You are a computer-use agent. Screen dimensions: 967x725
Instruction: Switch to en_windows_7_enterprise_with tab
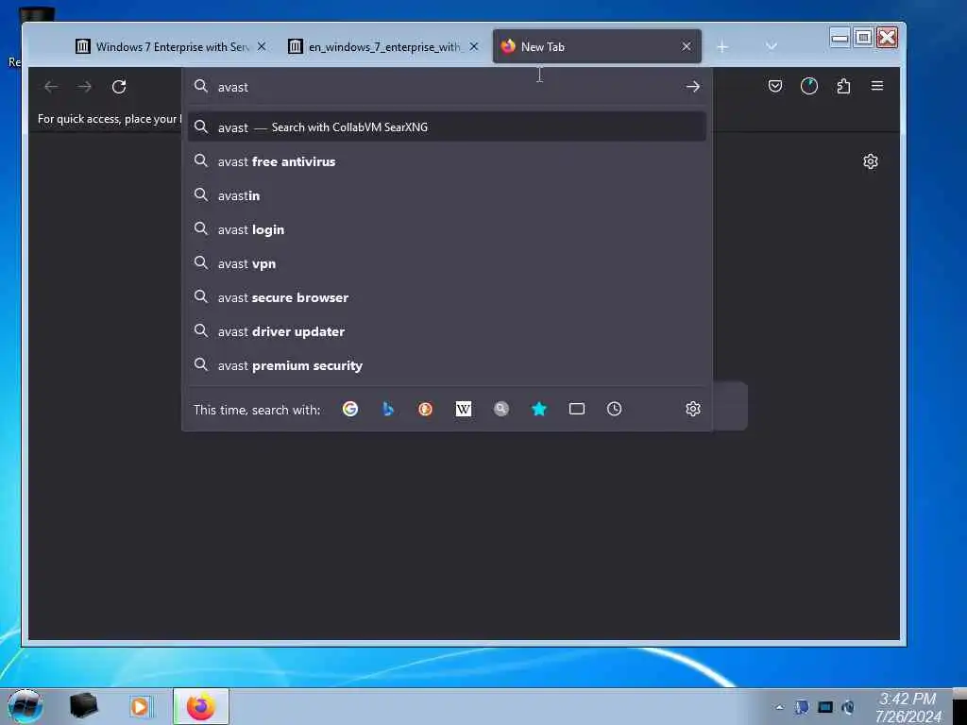point(383,46)
